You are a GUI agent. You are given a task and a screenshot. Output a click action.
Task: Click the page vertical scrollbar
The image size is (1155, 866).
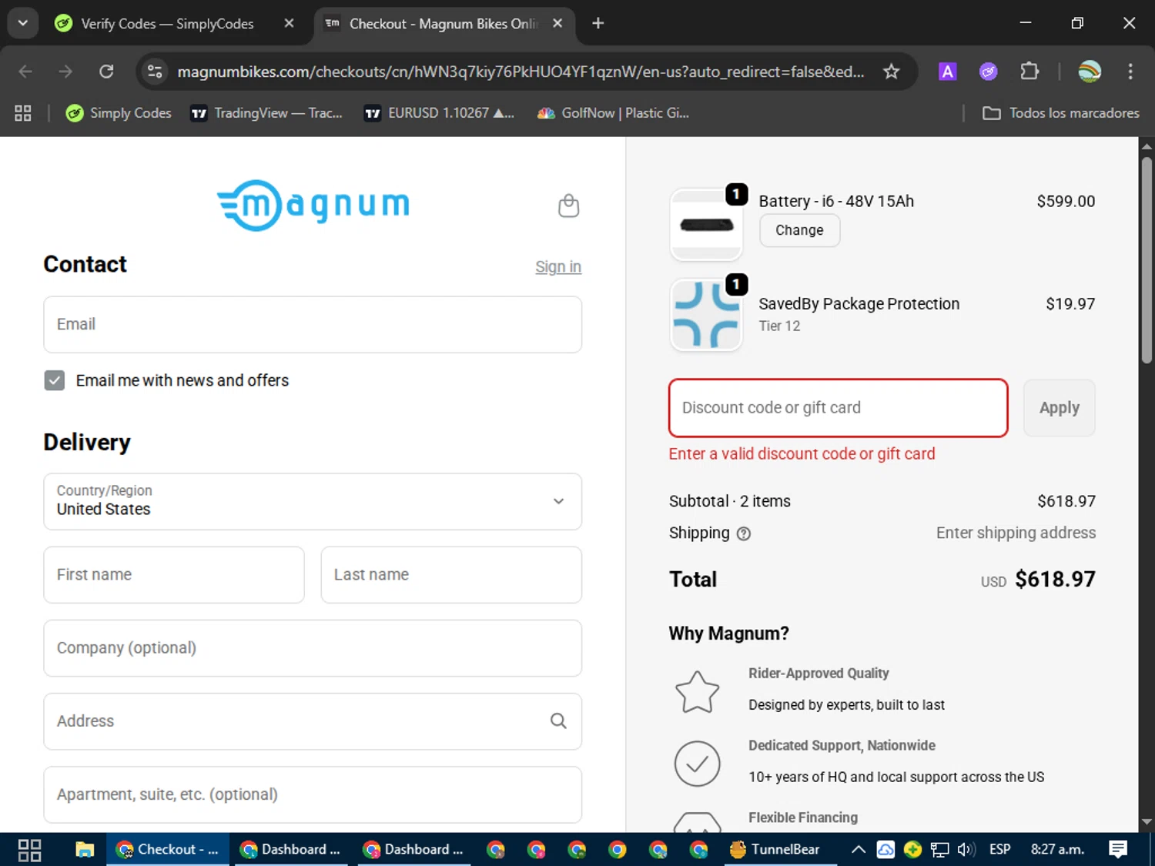(1147, 259)
